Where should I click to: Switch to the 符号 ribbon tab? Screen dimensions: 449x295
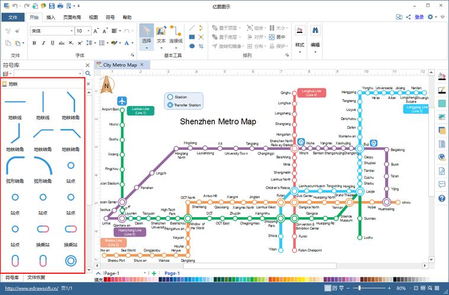[x=110, y=18]
